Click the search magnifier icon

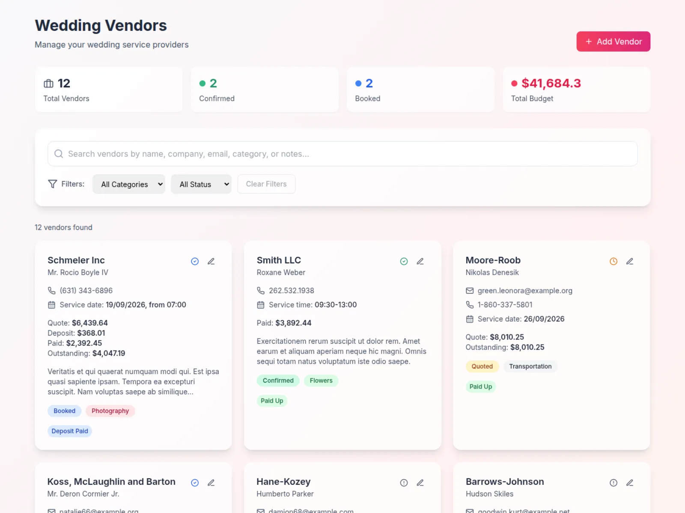point(59,153)
